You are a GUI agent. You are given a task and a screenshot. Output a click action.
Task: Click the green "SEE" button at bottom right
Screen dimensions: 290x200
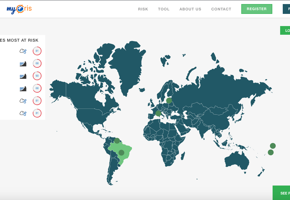pos(282,193)
